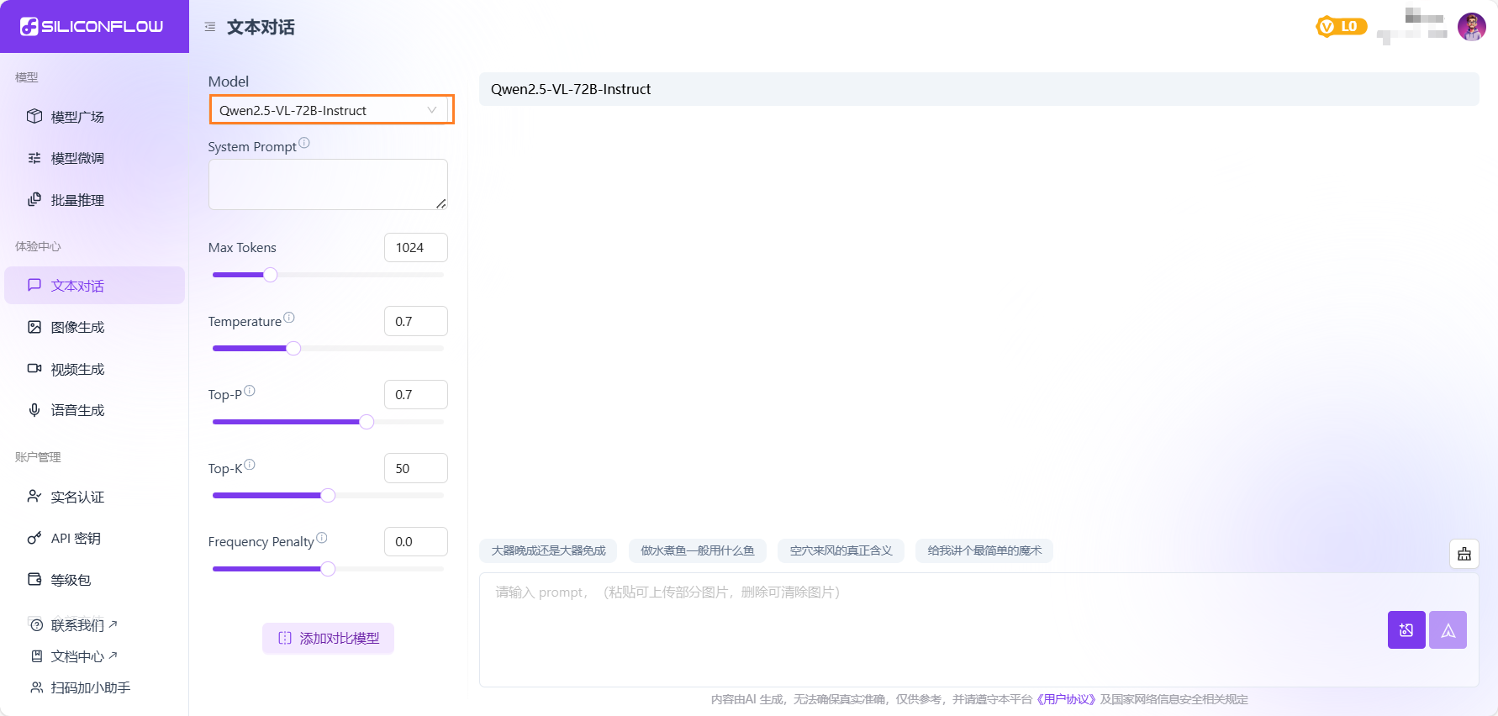Collapse sidebar using the menu fold icon
The width and height of the screenshot is (1498, 716).
pos(210,27)
